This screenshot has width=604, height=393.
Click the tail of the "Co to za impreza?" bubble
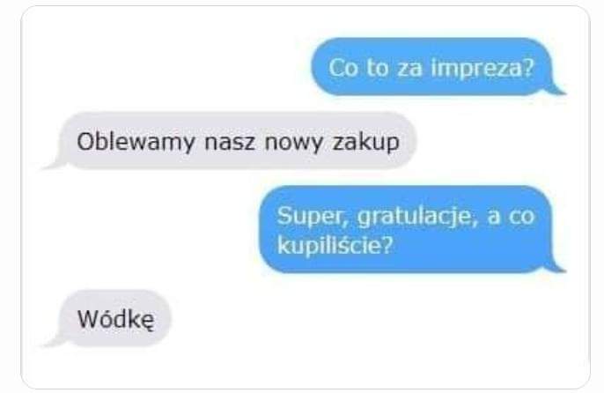click(x=556, y=90)
